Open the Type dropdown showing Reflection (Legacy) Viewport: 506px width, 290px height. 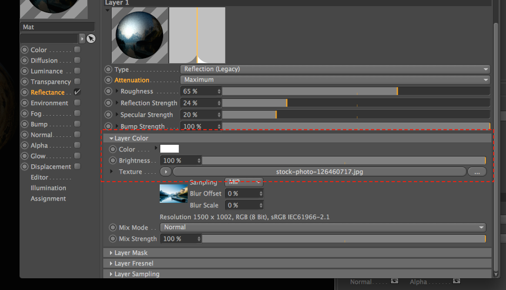(x=335, y=69)
